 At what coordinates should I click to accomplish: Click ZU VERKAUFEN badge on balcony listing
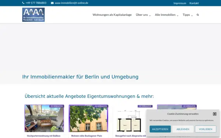point(57,106)
